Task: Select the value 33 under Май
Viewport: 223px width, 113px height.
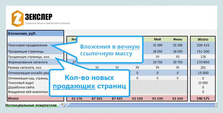Action: 157,57
